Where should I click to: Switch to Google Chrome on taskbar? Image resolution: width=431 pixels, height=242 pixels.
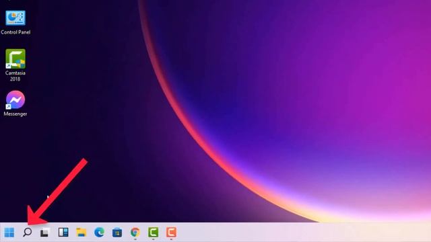click(x=135, y=233)
